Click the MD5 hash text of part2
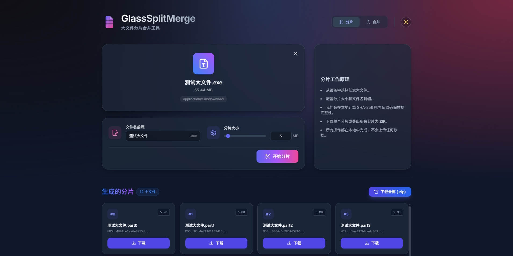Viewport: 513px width, 256px height. click(x=284, y=231)
